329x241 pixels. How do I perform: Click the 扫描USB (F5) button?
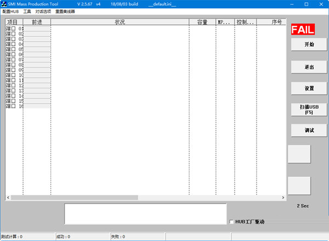click(309, 109)
